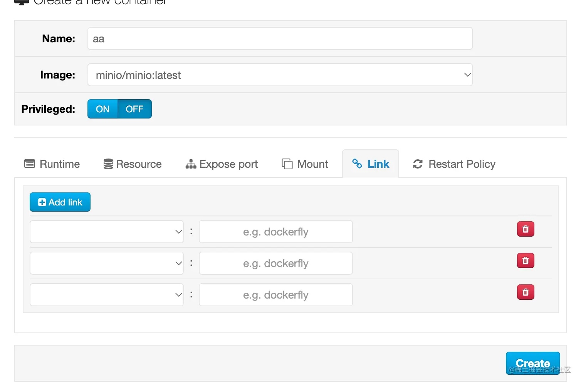Click the third link alias input field
581x384 pixels.
pyautogui.click(x=275, y=295)
